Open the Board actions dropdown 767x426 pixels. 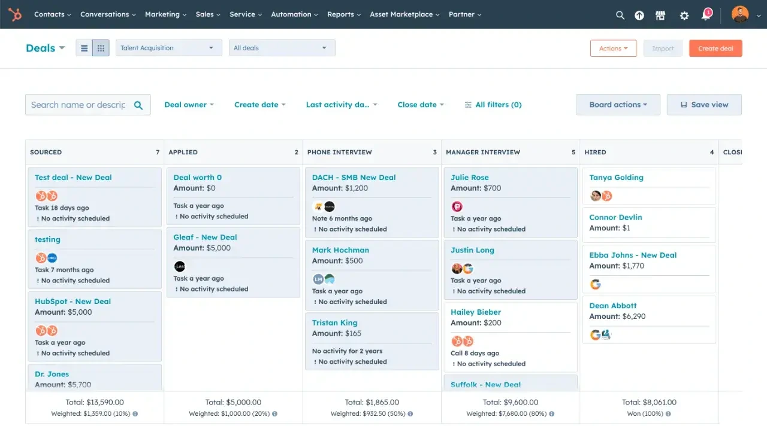pyautogui.click(x=618, y=105)
